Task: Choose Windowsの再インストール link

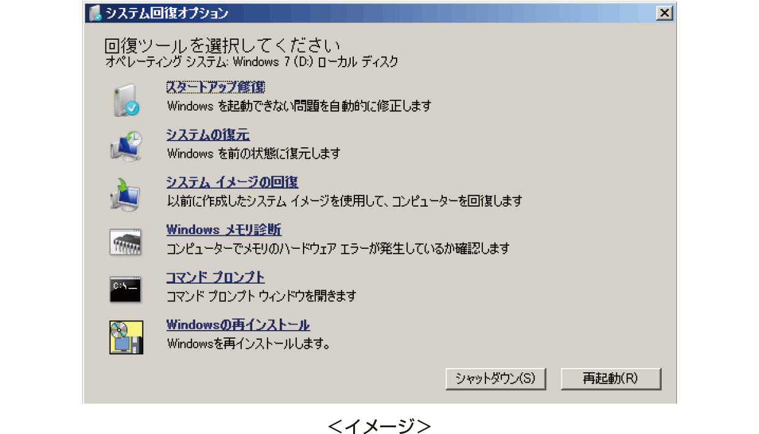Action: pos(238,325)
